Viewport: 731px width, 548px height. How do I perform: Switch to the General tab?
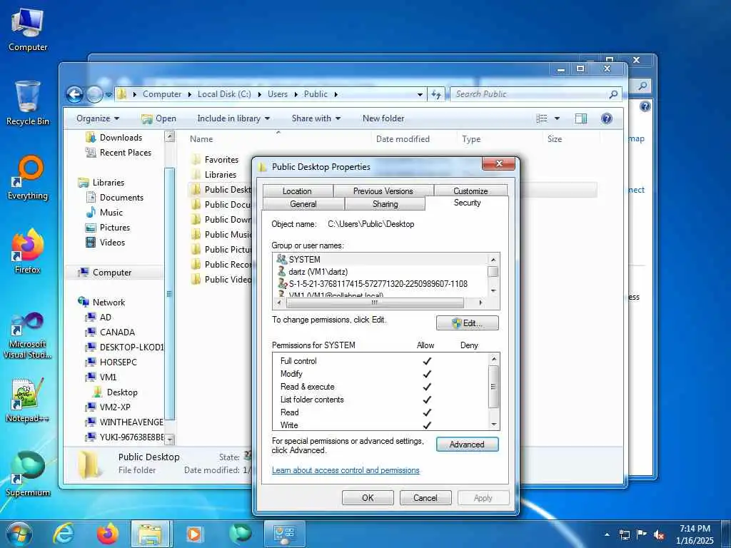(x=303, y=204)
